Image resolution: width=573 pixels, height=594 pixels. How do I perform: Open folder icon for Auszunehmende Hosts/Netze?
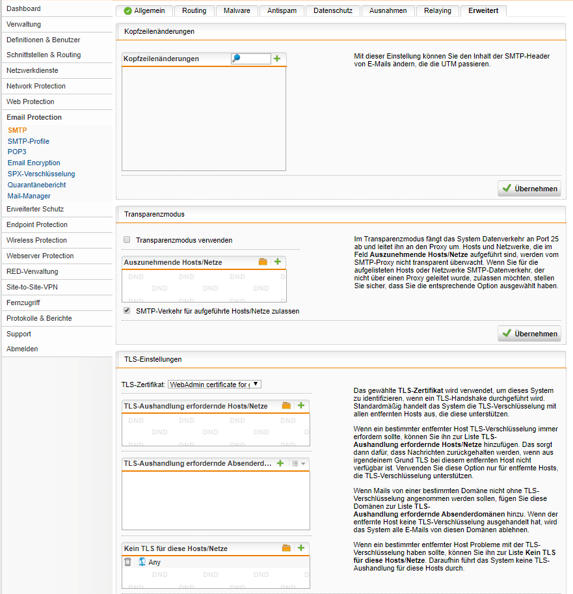[263, 262]
